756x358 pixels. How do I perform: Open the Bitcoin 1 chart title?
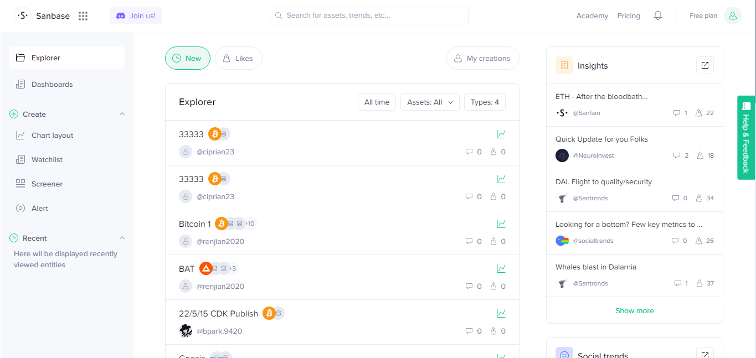195,224
